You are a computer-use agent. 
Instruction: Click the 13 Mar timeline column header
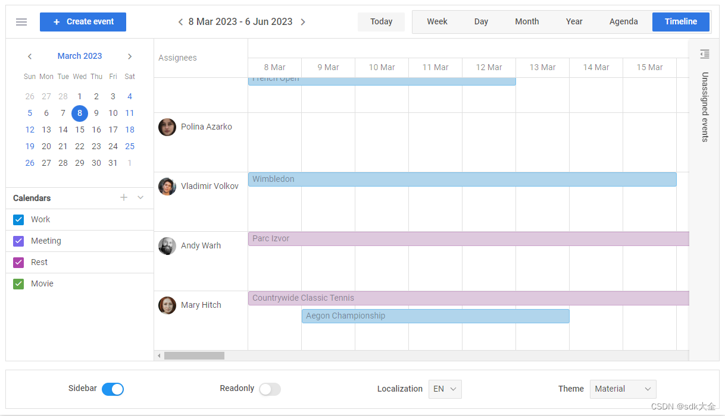click(x=542, y=68)
